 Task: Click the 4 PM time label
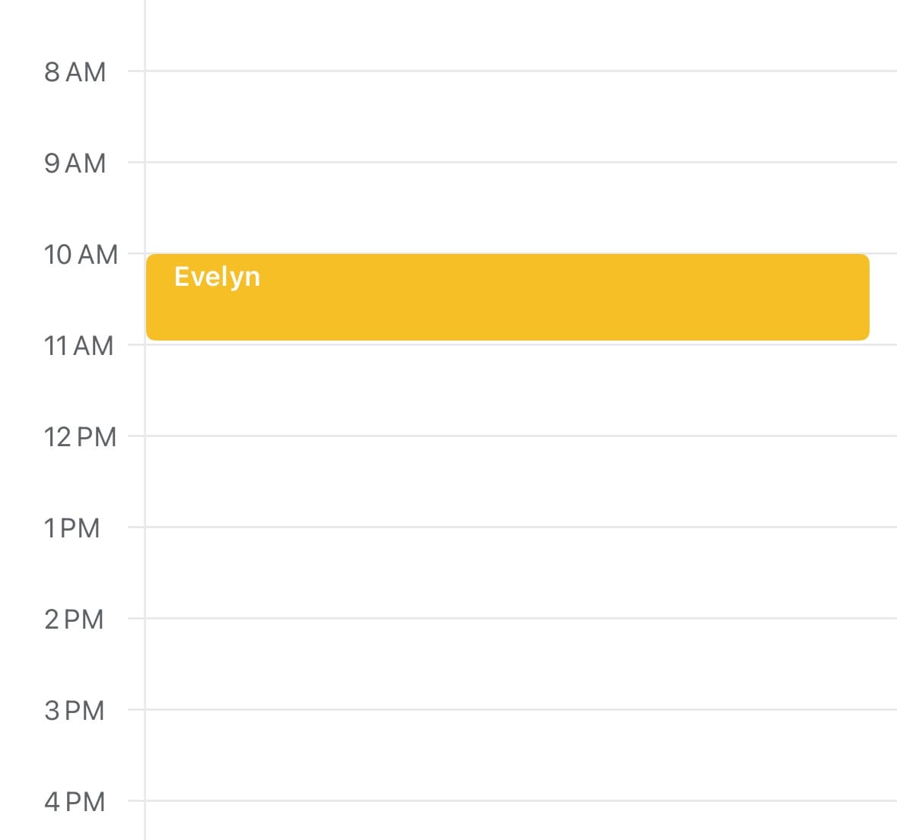pyautogui.click(x=75, y=802)
